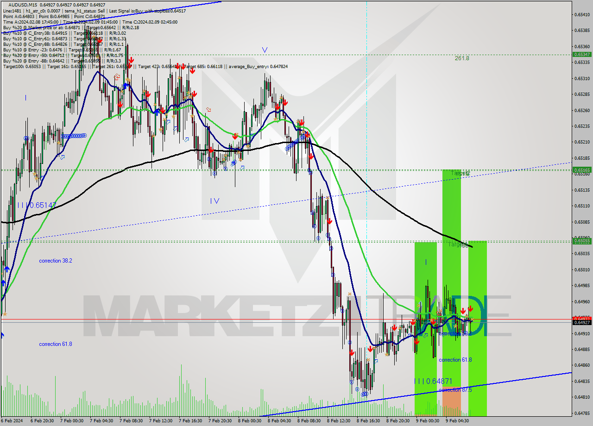Screen dimensions: 593x426
Task: Click the 0.65085 price axis label
Action: click(582, 222)
